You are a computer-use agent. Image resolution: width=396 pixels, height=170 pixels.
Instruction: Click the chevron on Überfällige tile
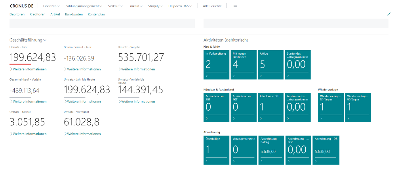206,161
